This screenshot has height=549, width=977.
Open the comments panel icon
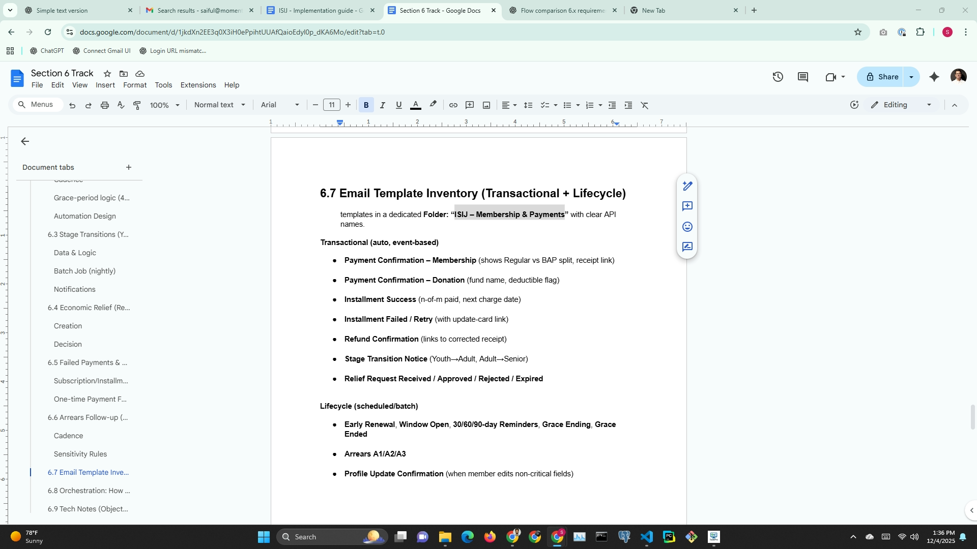(x=803, y=77)
